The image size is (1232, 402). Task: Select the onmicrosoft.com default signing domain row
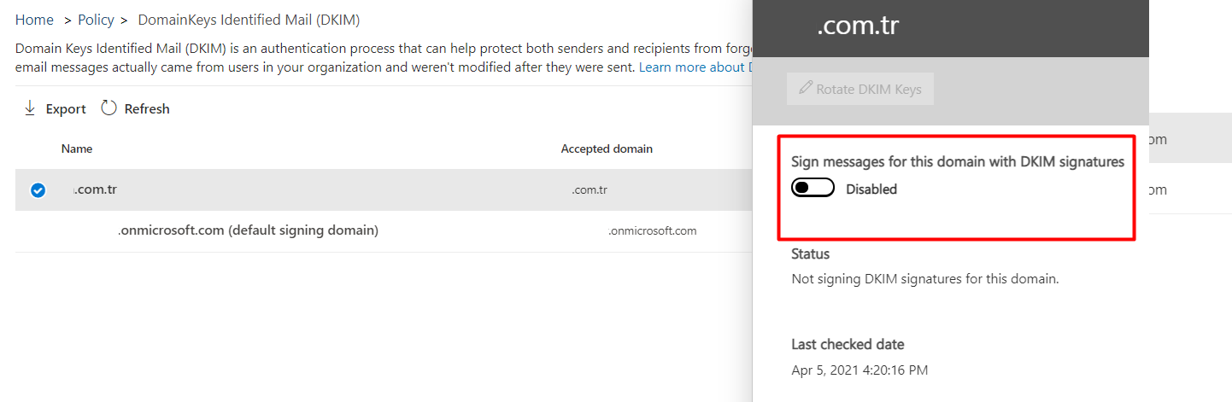(248, 230)
